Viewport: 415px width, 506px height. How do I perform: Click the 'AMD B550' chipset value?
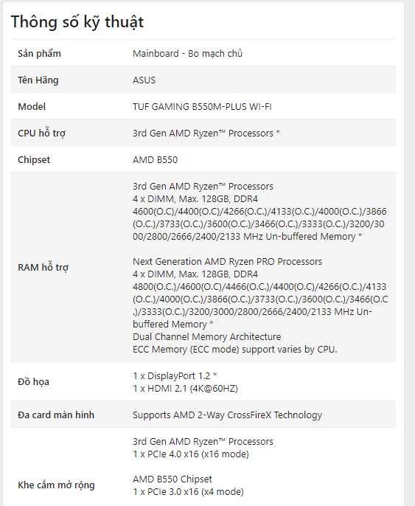tap(155, 160)
